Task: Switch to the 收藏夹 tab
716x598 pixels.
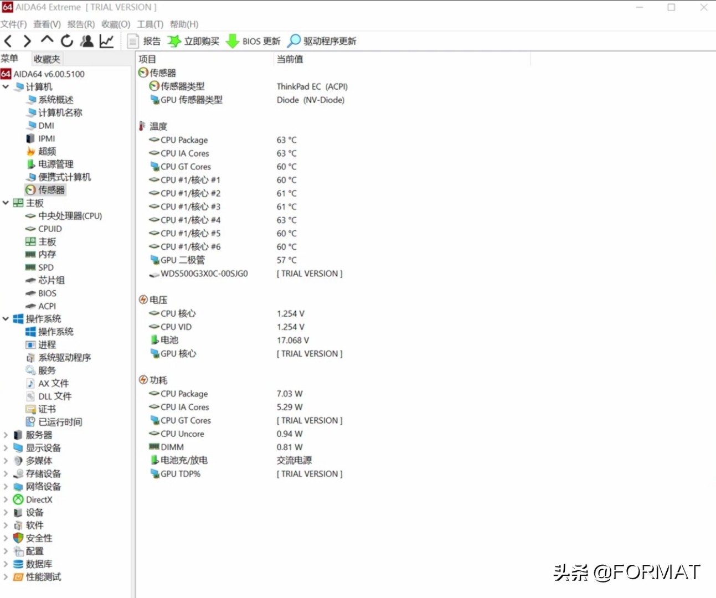Action: (47, 59)
